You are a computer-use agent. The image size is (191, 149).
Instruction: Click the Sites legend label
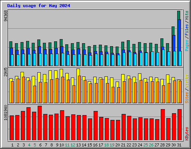point(187,98)
